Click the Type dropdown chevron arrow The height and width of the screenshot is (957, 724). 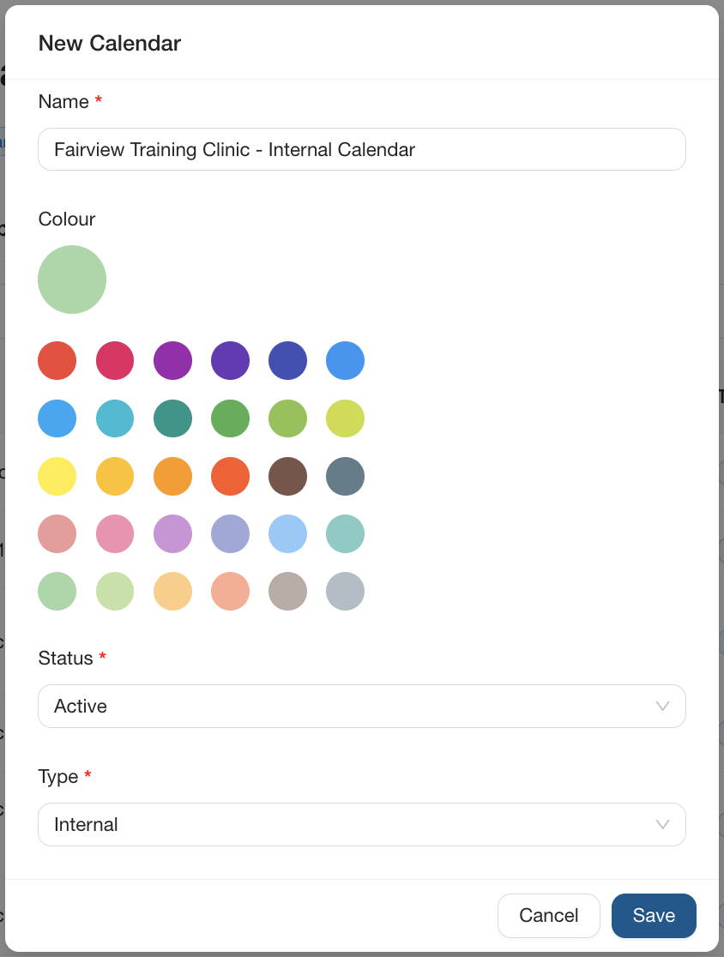click(662, 824)
